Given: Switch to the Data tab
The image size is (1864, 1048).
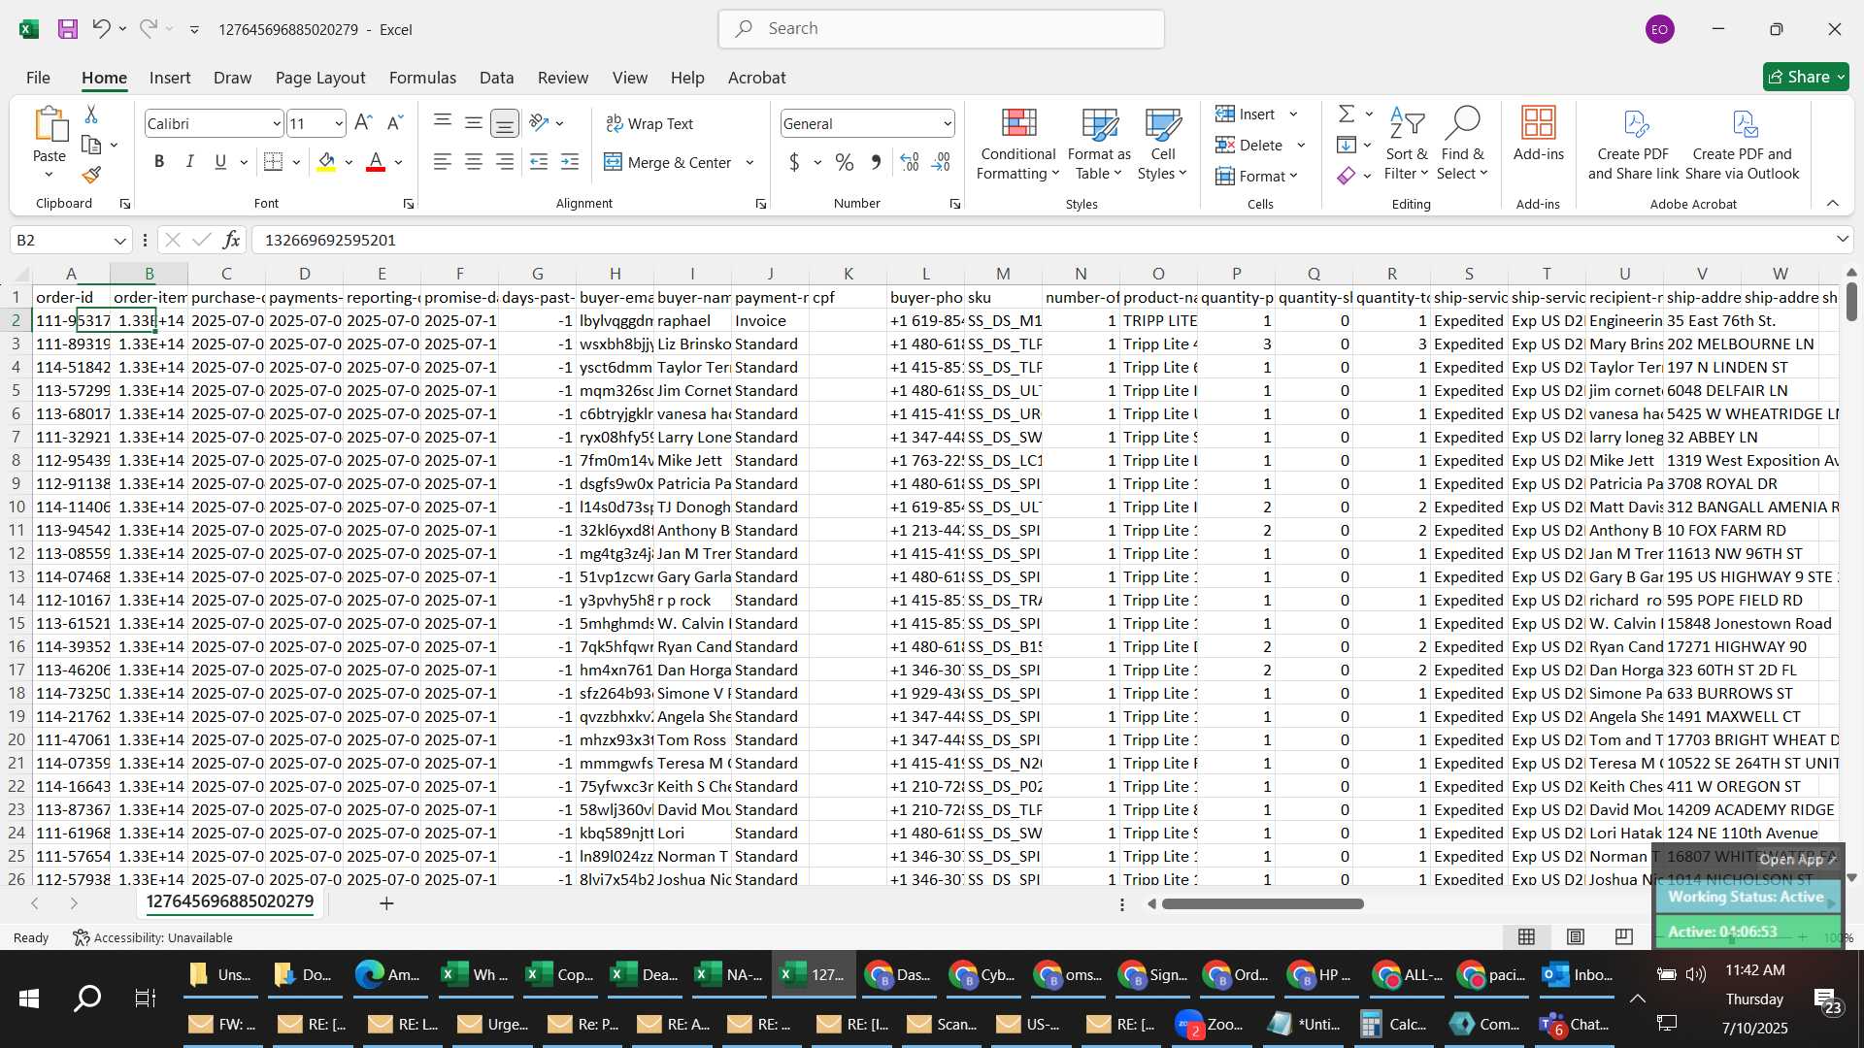Looking at the screenshot, I should [x=496, y=78].
